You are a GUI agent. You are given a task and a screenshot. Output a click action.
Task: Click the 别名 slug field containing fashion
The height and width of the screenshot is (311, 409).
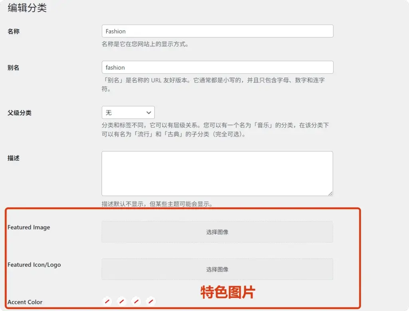[x=217, y=67]
